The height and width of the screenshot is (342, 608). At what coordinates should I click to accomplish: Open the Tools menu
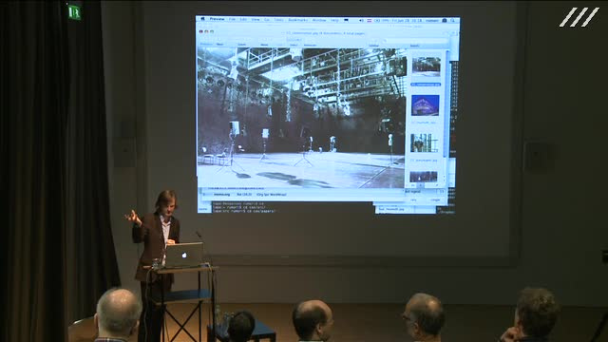(278, 19)
